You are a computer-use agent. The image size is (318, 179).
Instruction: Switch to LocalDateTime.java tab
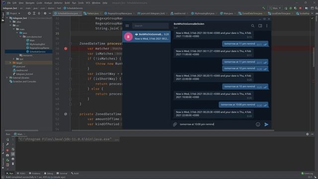coord(281,13)
